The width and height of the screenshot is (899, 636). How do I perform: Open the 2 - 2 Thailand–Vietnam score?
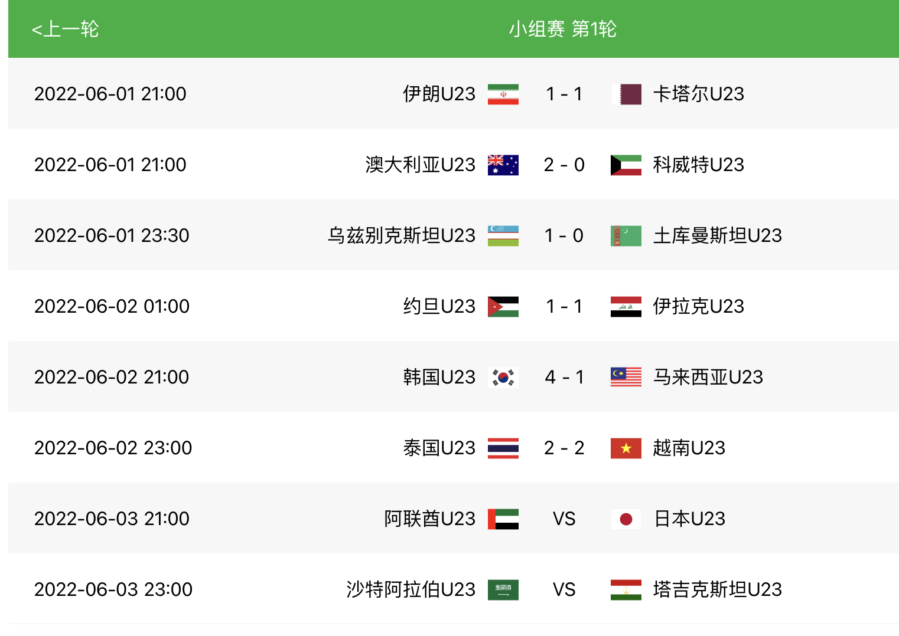pyautogui.click(x=564, y=448)
